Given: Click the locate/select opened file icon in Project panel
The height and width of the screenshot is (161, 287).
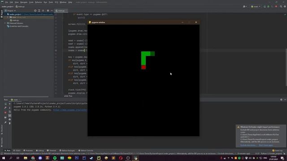Looking at the screenshot, I should click(35, 11).
